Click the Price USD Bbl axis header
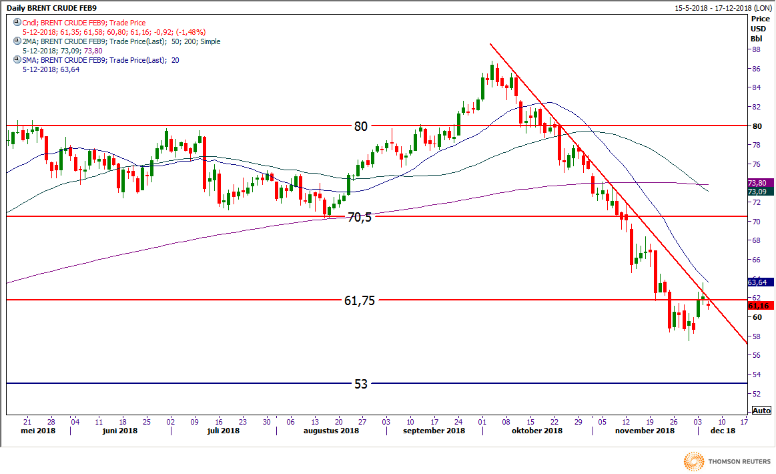Viewport: 776px width, 474px height. 759,29
